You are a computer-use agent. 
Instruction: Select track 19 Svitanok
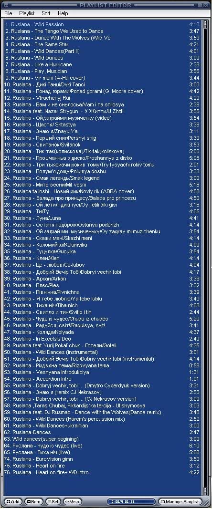click(103, 145)
